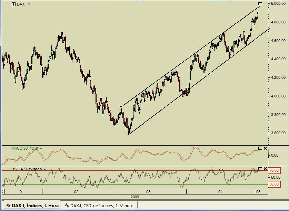The width and height of the screenshot is (289, 211).
Task: Select month 03 on the time axis
Action: tap(148, 192)
